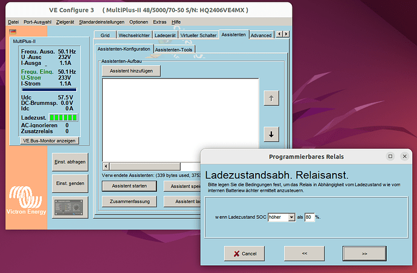Move assistant down with the down arrow
This screenshot has width=417, height=273.
pos(271,134)
